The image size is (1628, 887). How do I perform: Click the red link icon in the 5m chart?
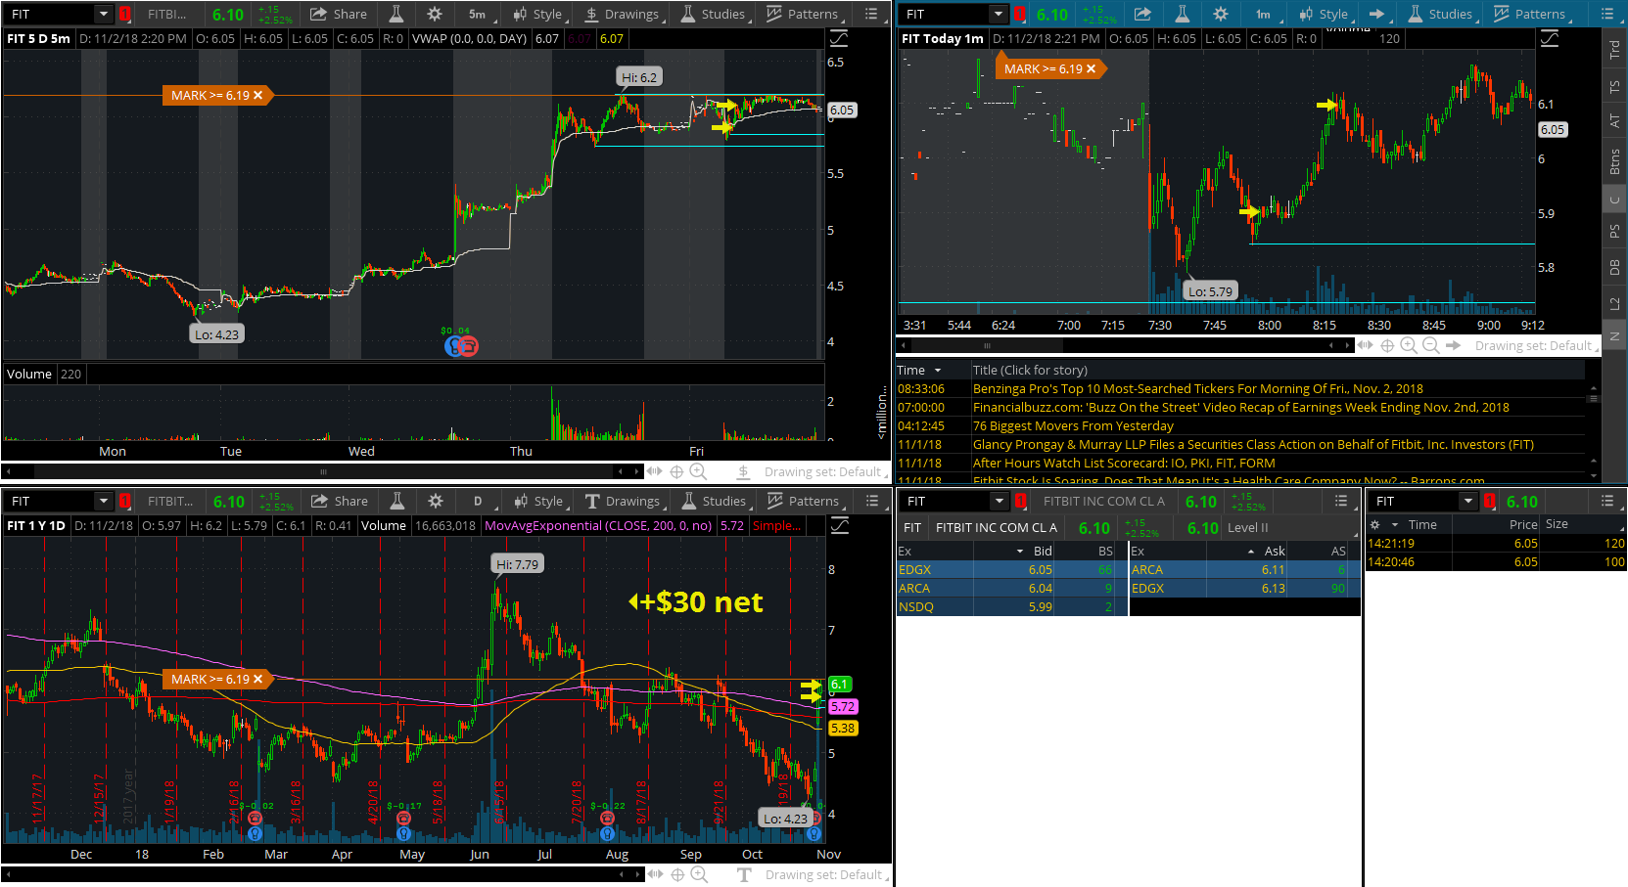[x=125, y=14]
